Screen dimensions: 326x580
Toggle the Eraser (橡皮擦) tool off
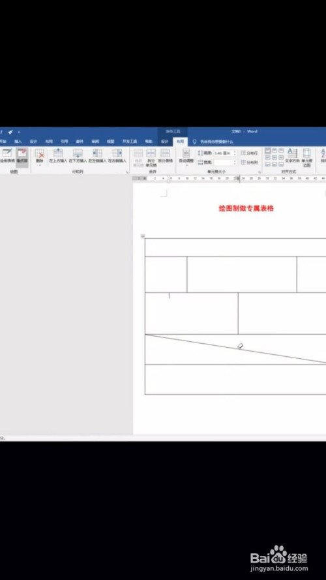pyautogui.click(x=22, y=156)
